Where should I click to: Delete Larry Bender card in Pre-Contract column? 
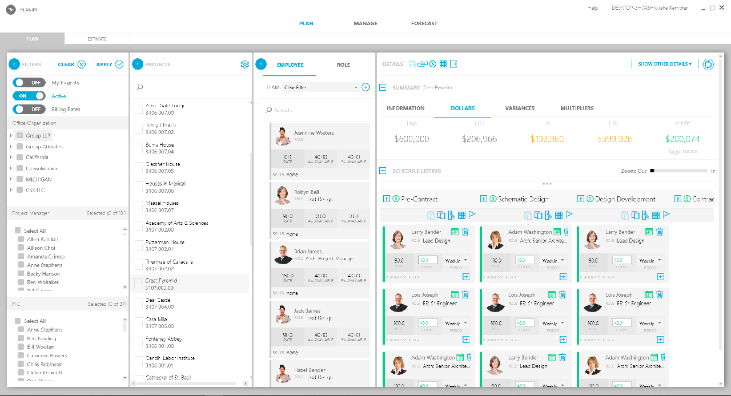tap(465, 232)
